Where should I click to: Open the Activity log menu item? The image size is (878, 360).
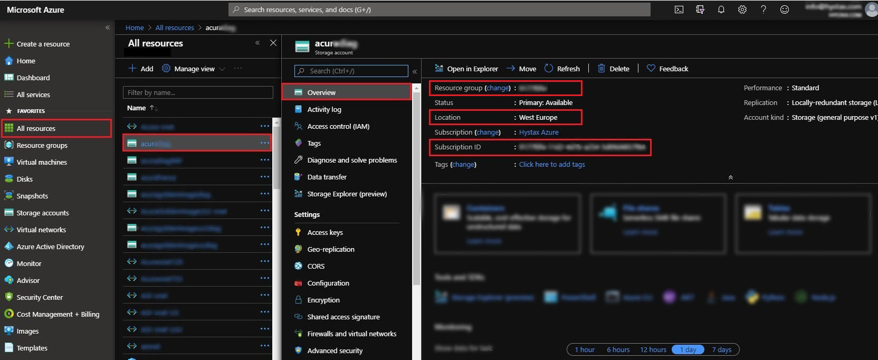point(324,109)
